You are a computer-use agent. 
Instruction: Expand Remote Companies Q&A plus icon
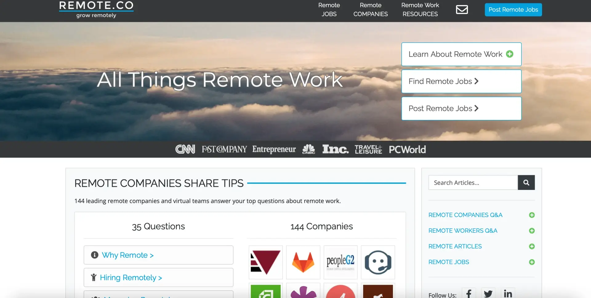[532, 215]
